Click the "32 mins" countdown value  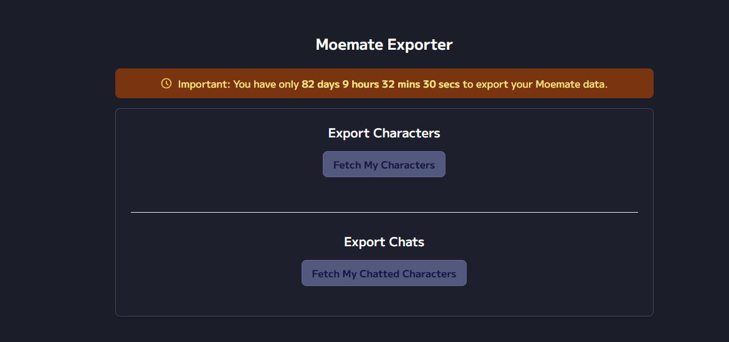(x=401, y=85)
